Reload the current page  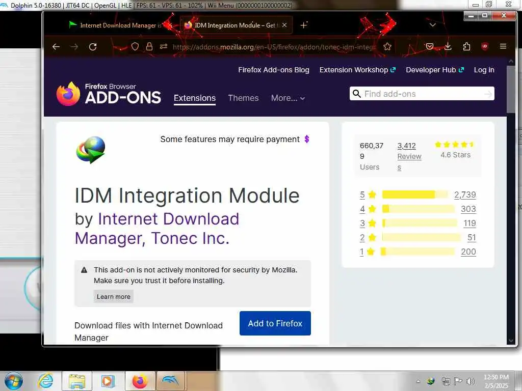click(93, 47)
